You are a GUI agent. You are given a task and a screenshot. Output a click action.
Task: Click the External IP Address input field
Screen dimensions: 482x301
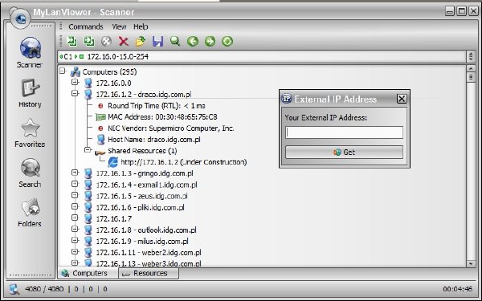click(x=344, y=132)
